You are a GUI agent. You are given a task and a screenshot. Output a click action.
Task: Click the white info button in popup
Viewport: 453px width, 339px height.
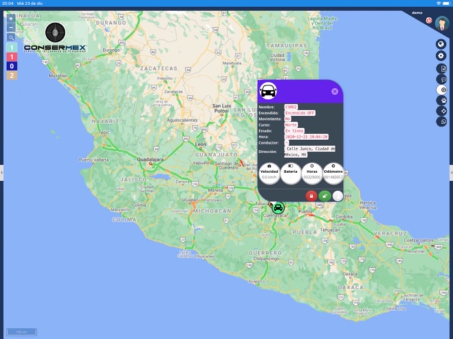point(338,196)
